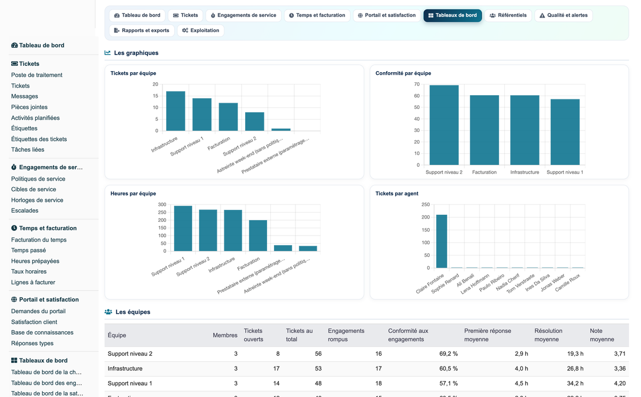Click the tall Claire Fontaine bar in "Tickets par agent"
641x397 pixels.
click(x=442, y=241)
